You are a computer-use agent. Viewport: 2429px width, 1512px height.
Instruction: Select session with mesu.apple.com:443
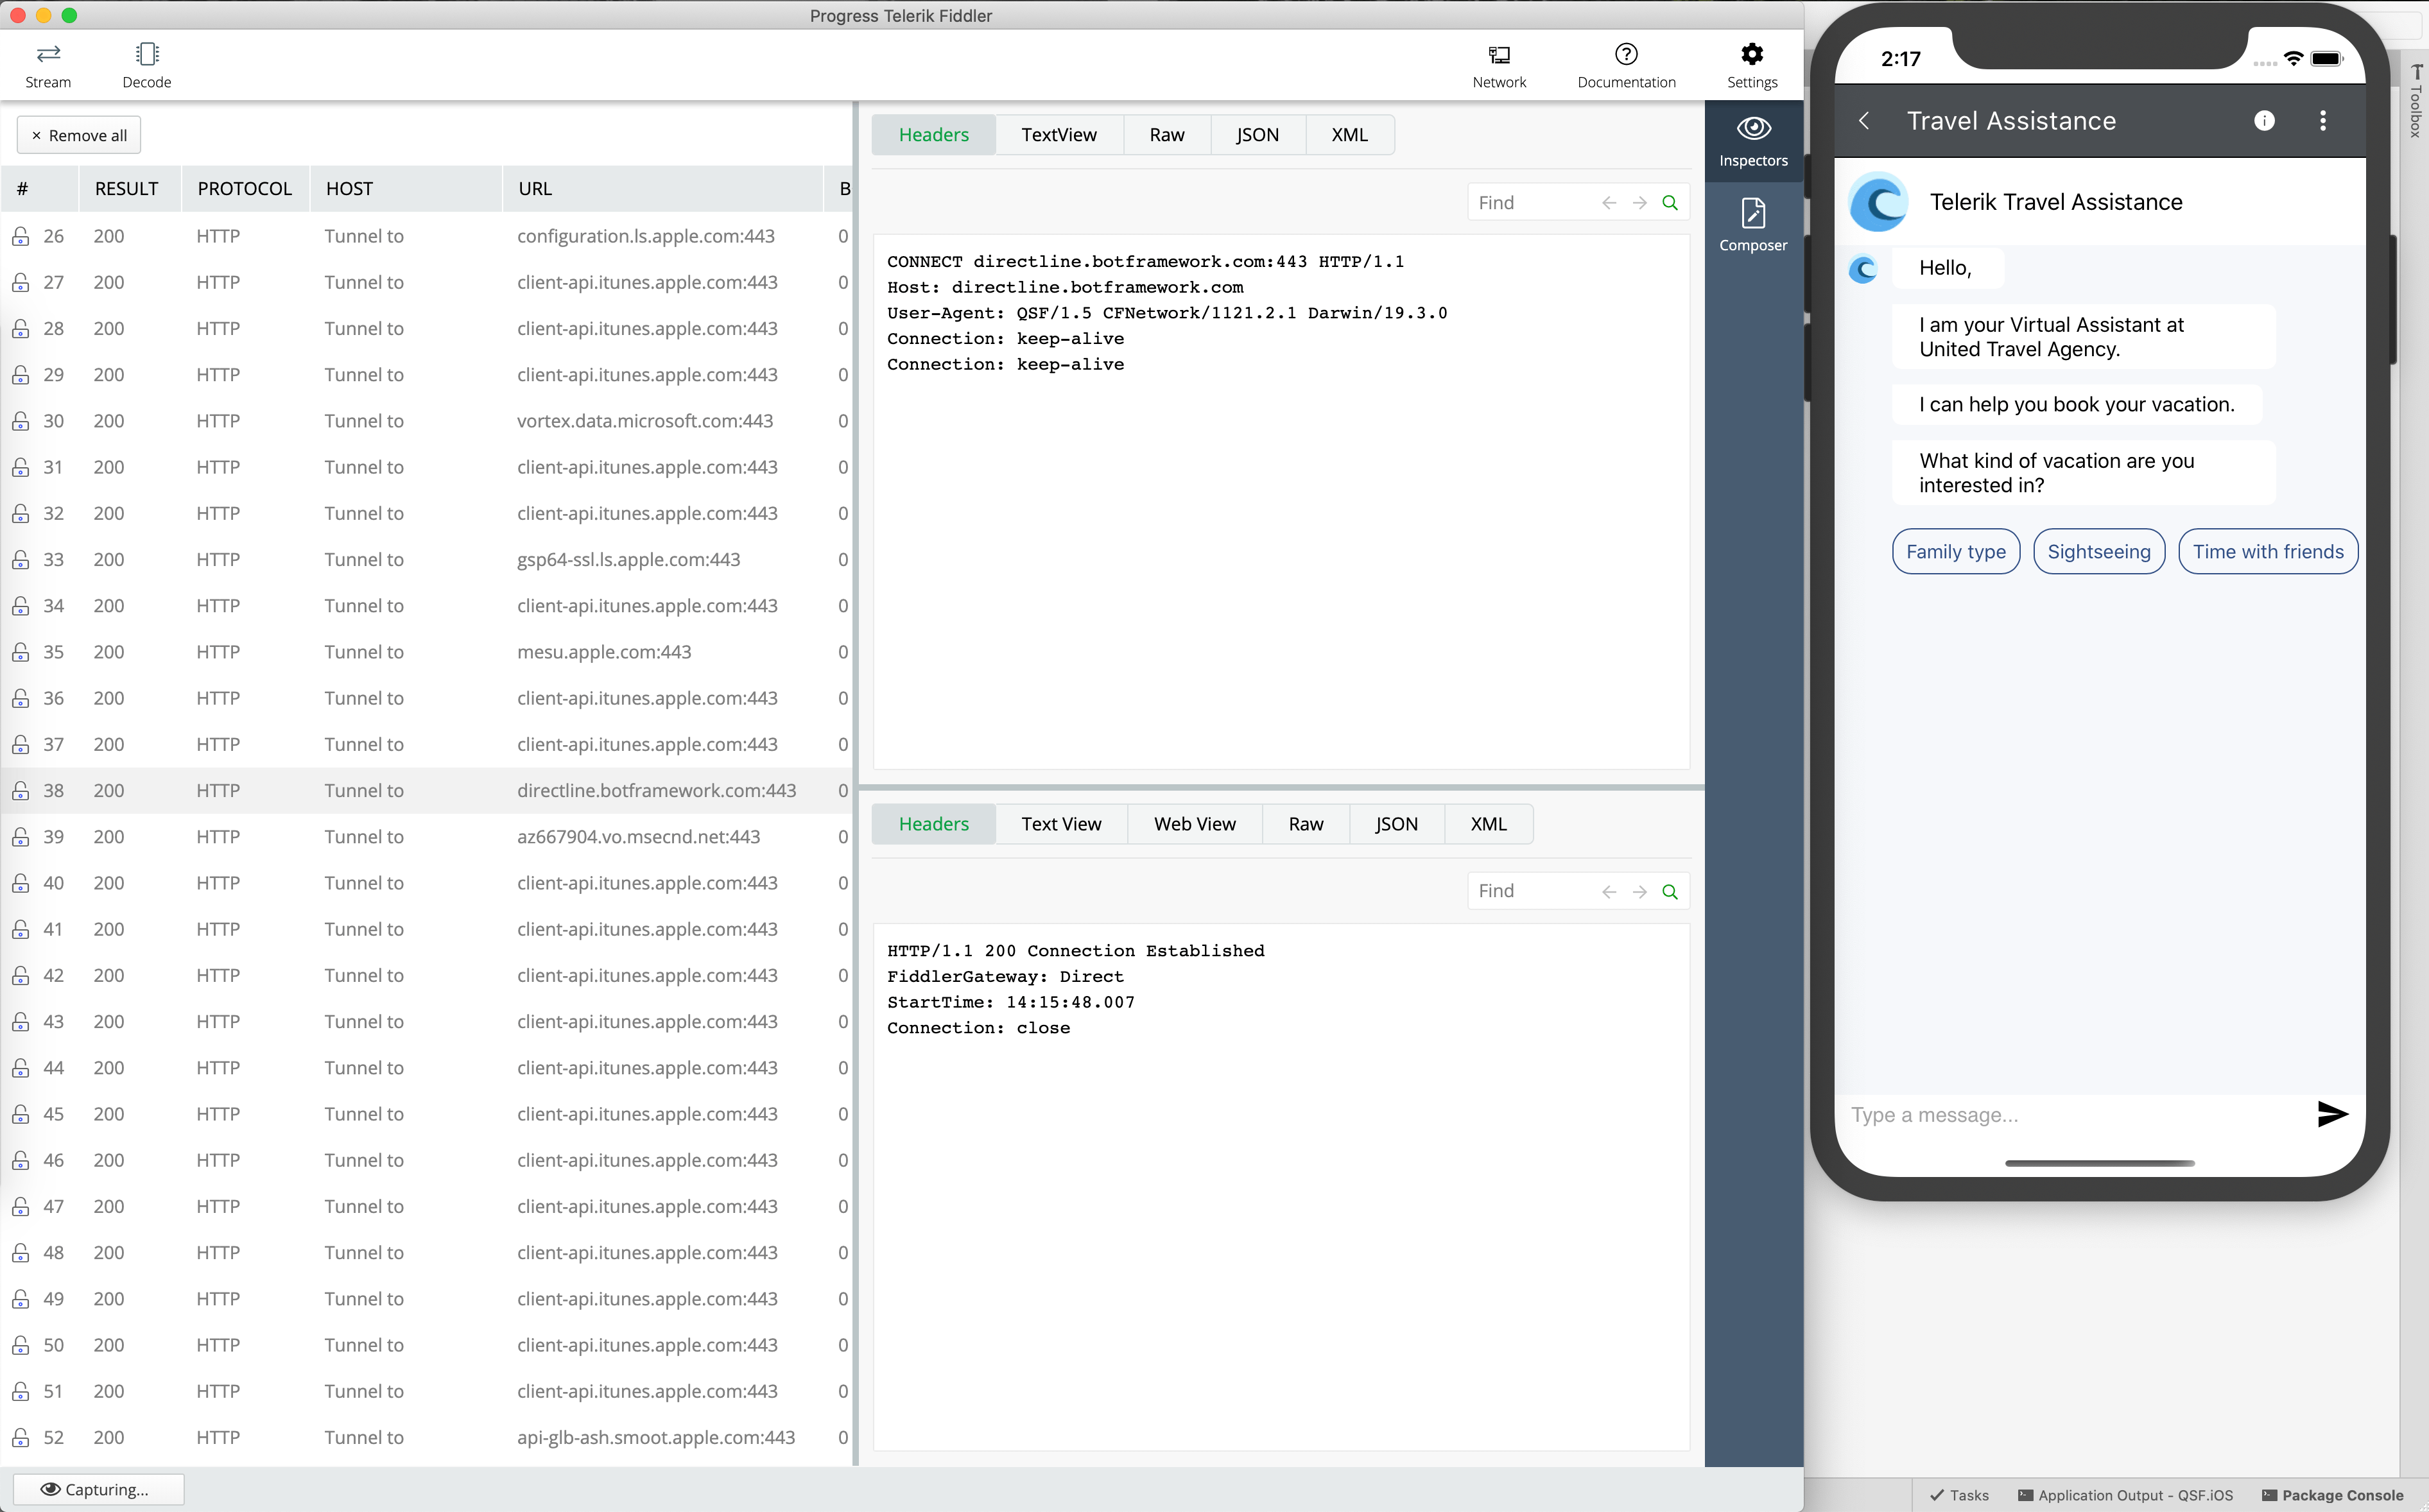[x=426, y=653]
